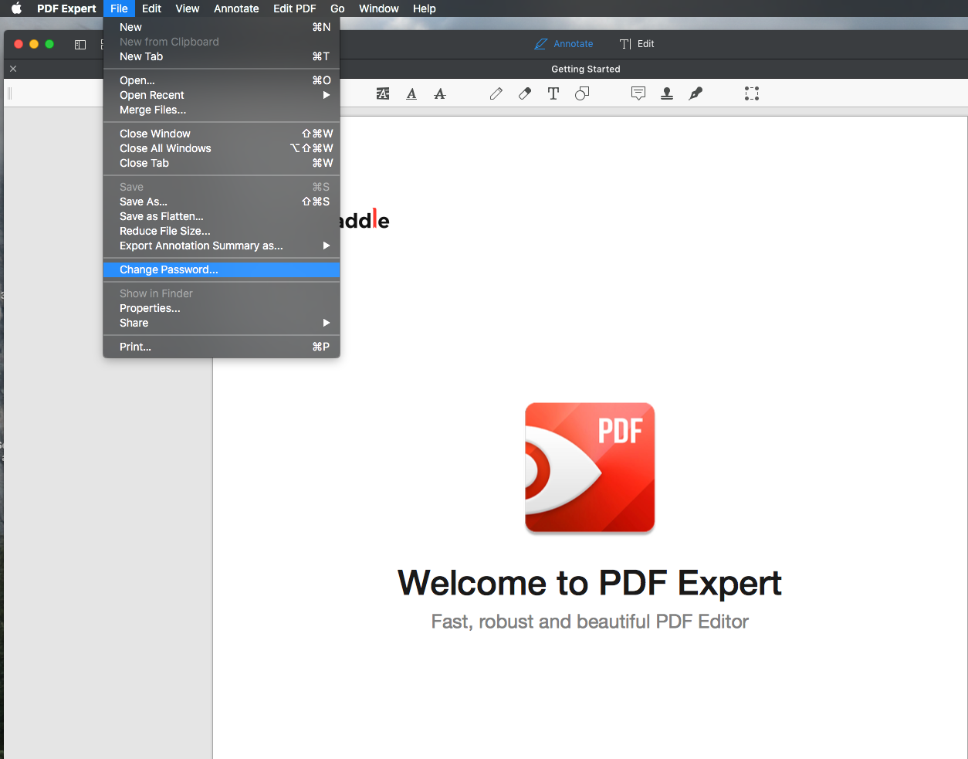Open the Window menu
The image size is (968, 759).
379,8
